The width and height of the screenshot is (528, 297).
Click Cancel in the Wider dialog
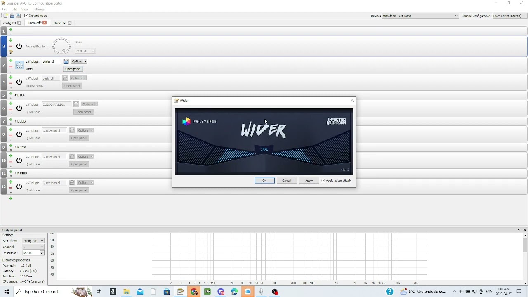287,181
